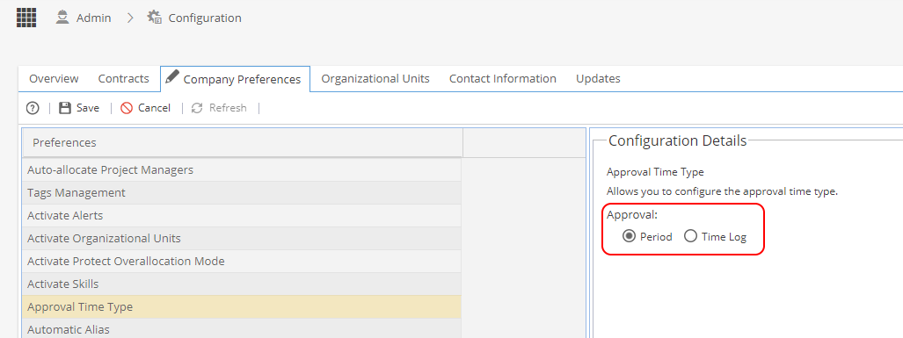This screenshot has height=338, width=903.
Task: Click the approval time type description text
Action: (722, 192)
